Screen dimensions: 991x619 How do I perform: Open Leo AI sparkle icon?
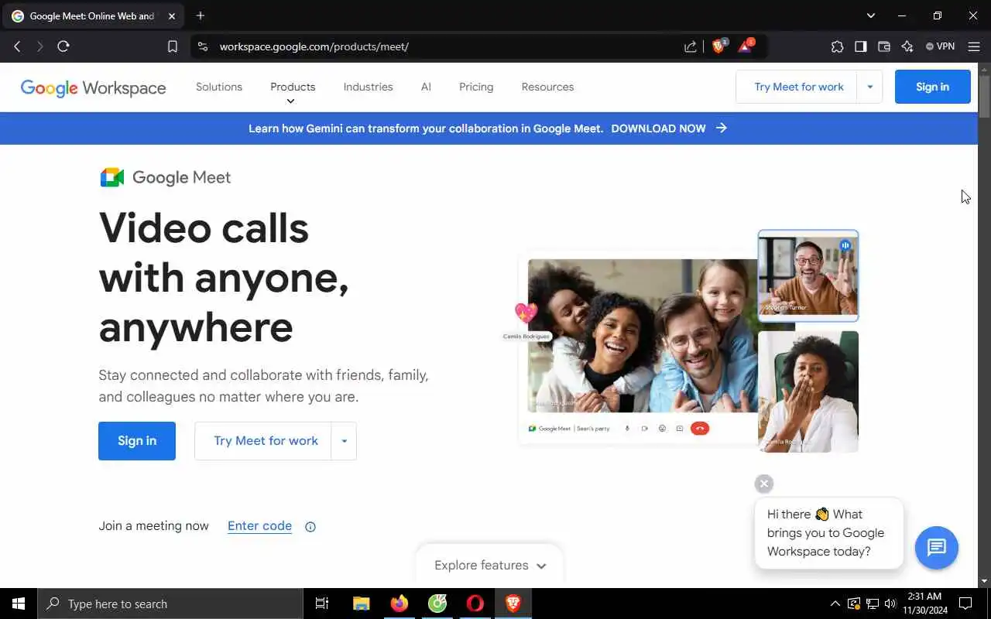point(907,46)
